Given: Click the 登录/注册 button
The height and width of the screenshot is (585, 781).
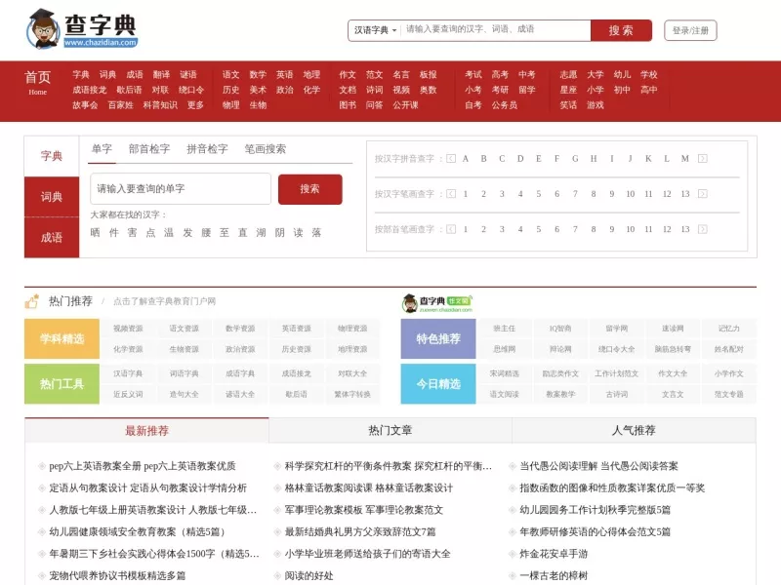Looking at the screenshot, I should [x=690, y=30].
